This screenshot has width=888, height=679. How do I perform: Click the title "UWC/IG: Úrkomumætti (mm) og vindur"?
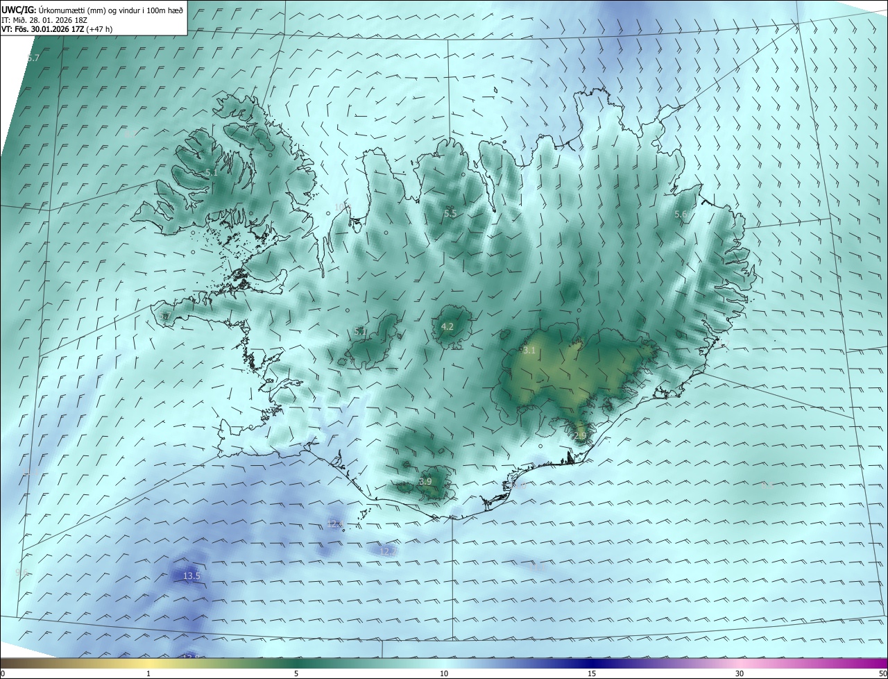92,10
